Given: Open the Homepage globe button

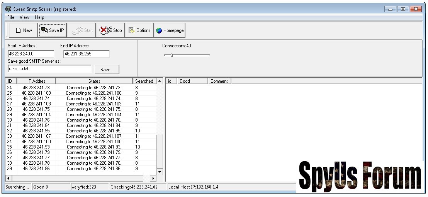Looking at the screenshot, I should [x=170, y=30].
